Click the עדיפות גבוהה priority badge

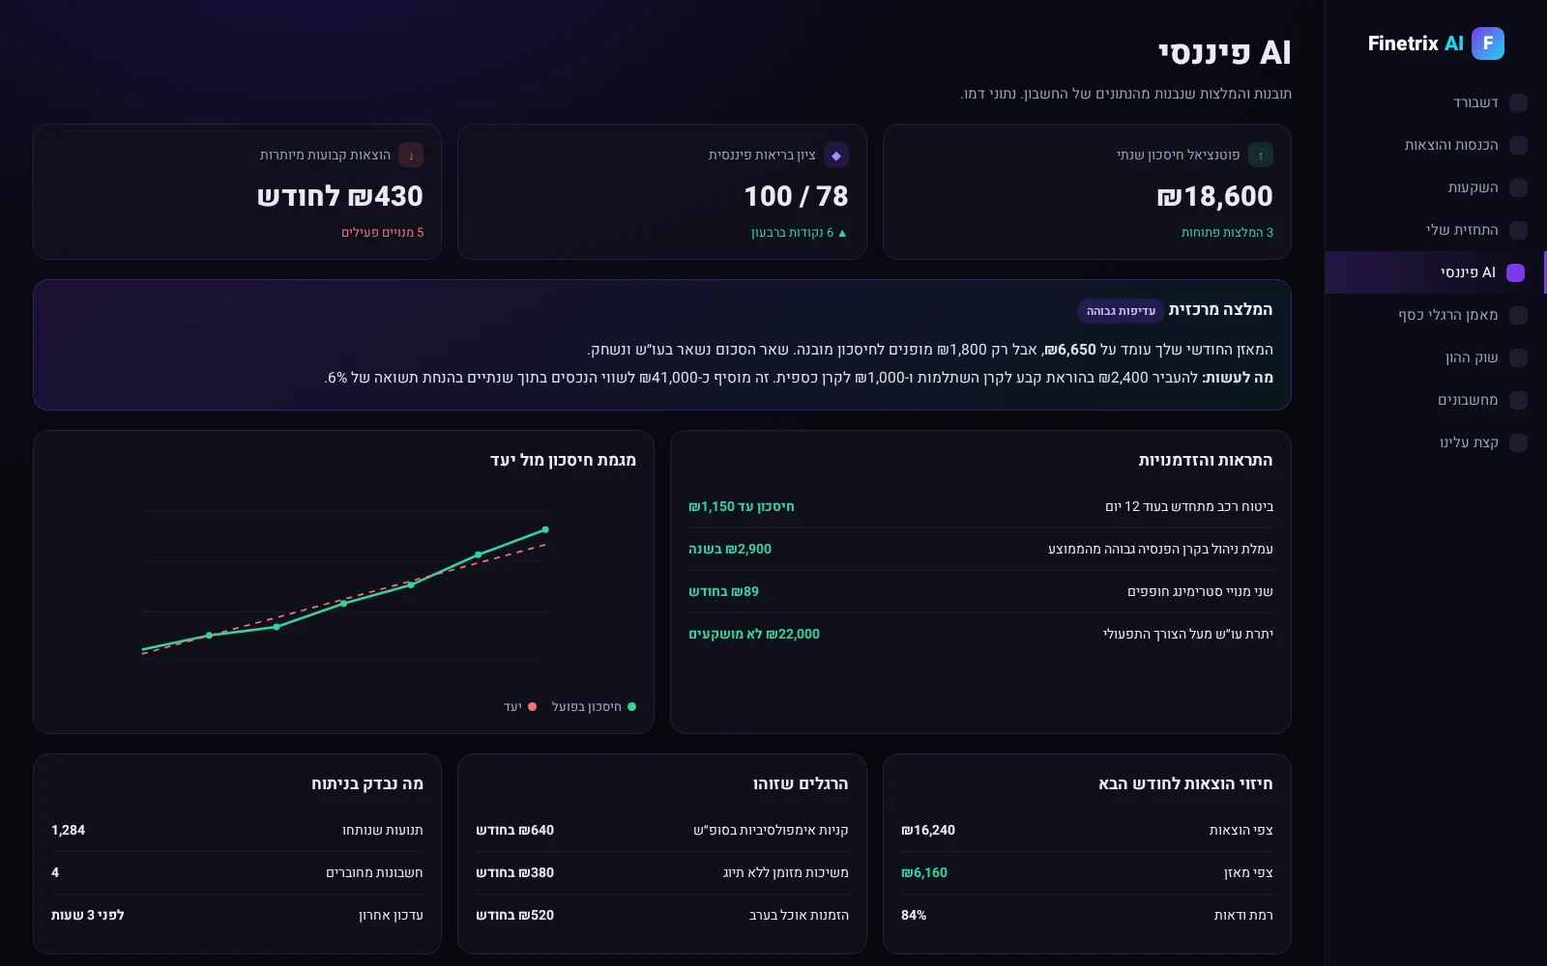tap(1121, 311)
